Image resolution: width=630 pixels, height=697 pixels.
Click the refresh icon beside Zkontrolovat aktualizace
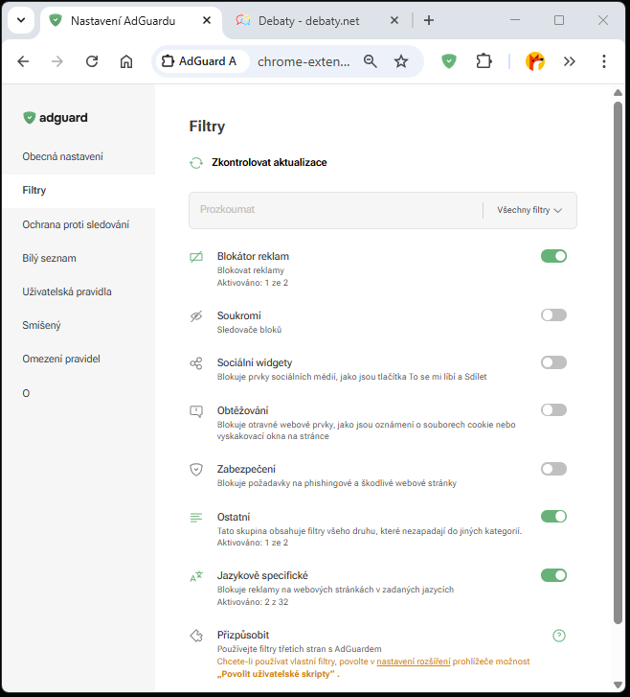point(196,163)
